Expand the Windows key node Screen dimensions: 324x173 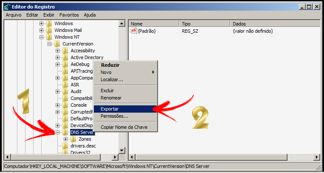(41, 24)
